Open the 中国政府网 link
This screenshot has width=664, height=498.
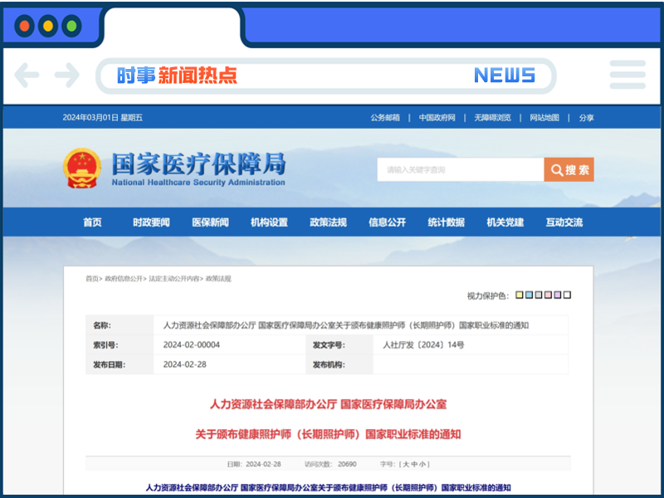click(x=437, y=117)
